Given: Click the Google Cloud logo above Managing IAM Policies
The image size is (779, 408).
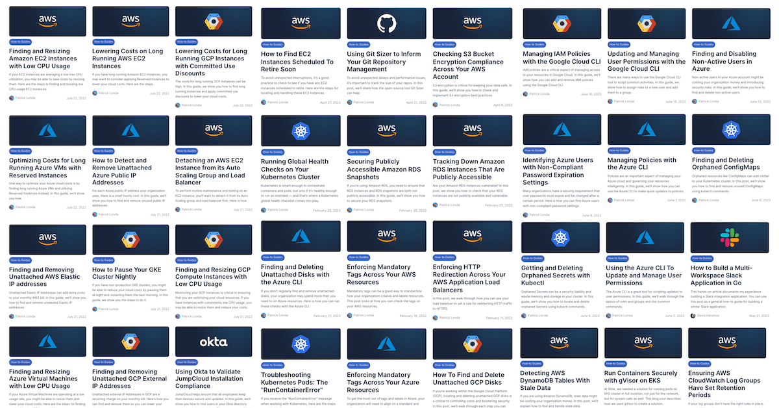Looking at the screenshot, I should [562, 24].
